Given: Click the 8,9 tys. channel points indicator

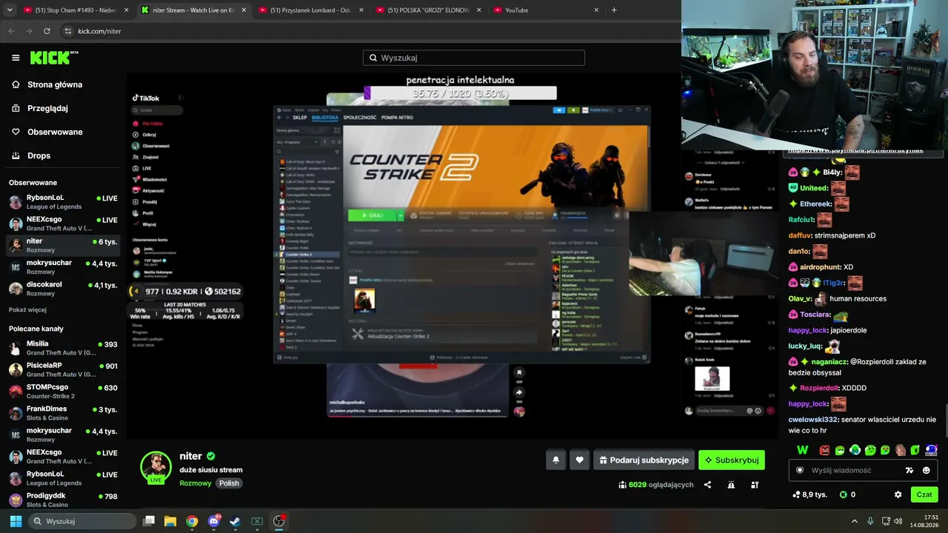Looking at the screenshot, I should tap(810, 495).
